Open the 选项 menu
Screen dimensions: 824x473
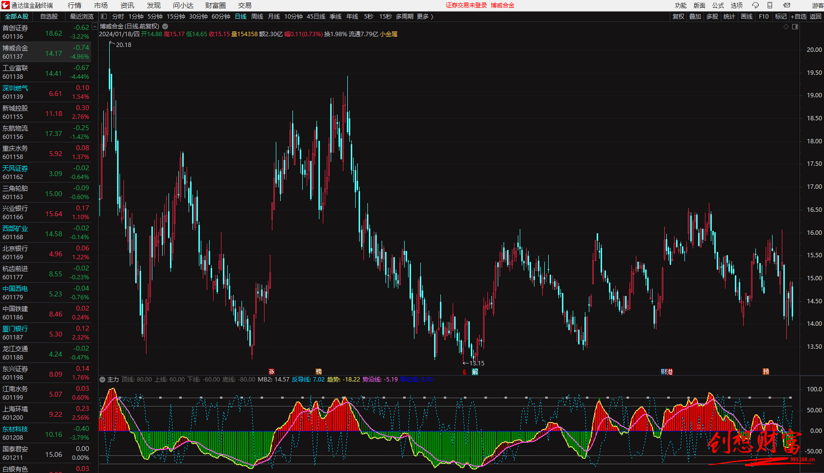pyautogui.click(x=737, y=5)
